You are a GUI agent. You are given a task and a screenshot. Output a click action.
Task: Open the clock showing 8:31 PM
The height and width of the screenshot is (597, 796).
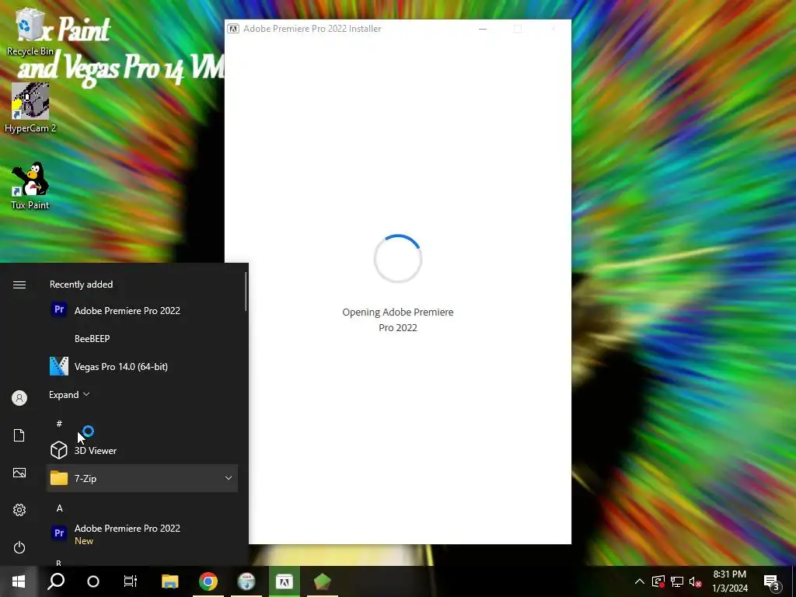729,581
